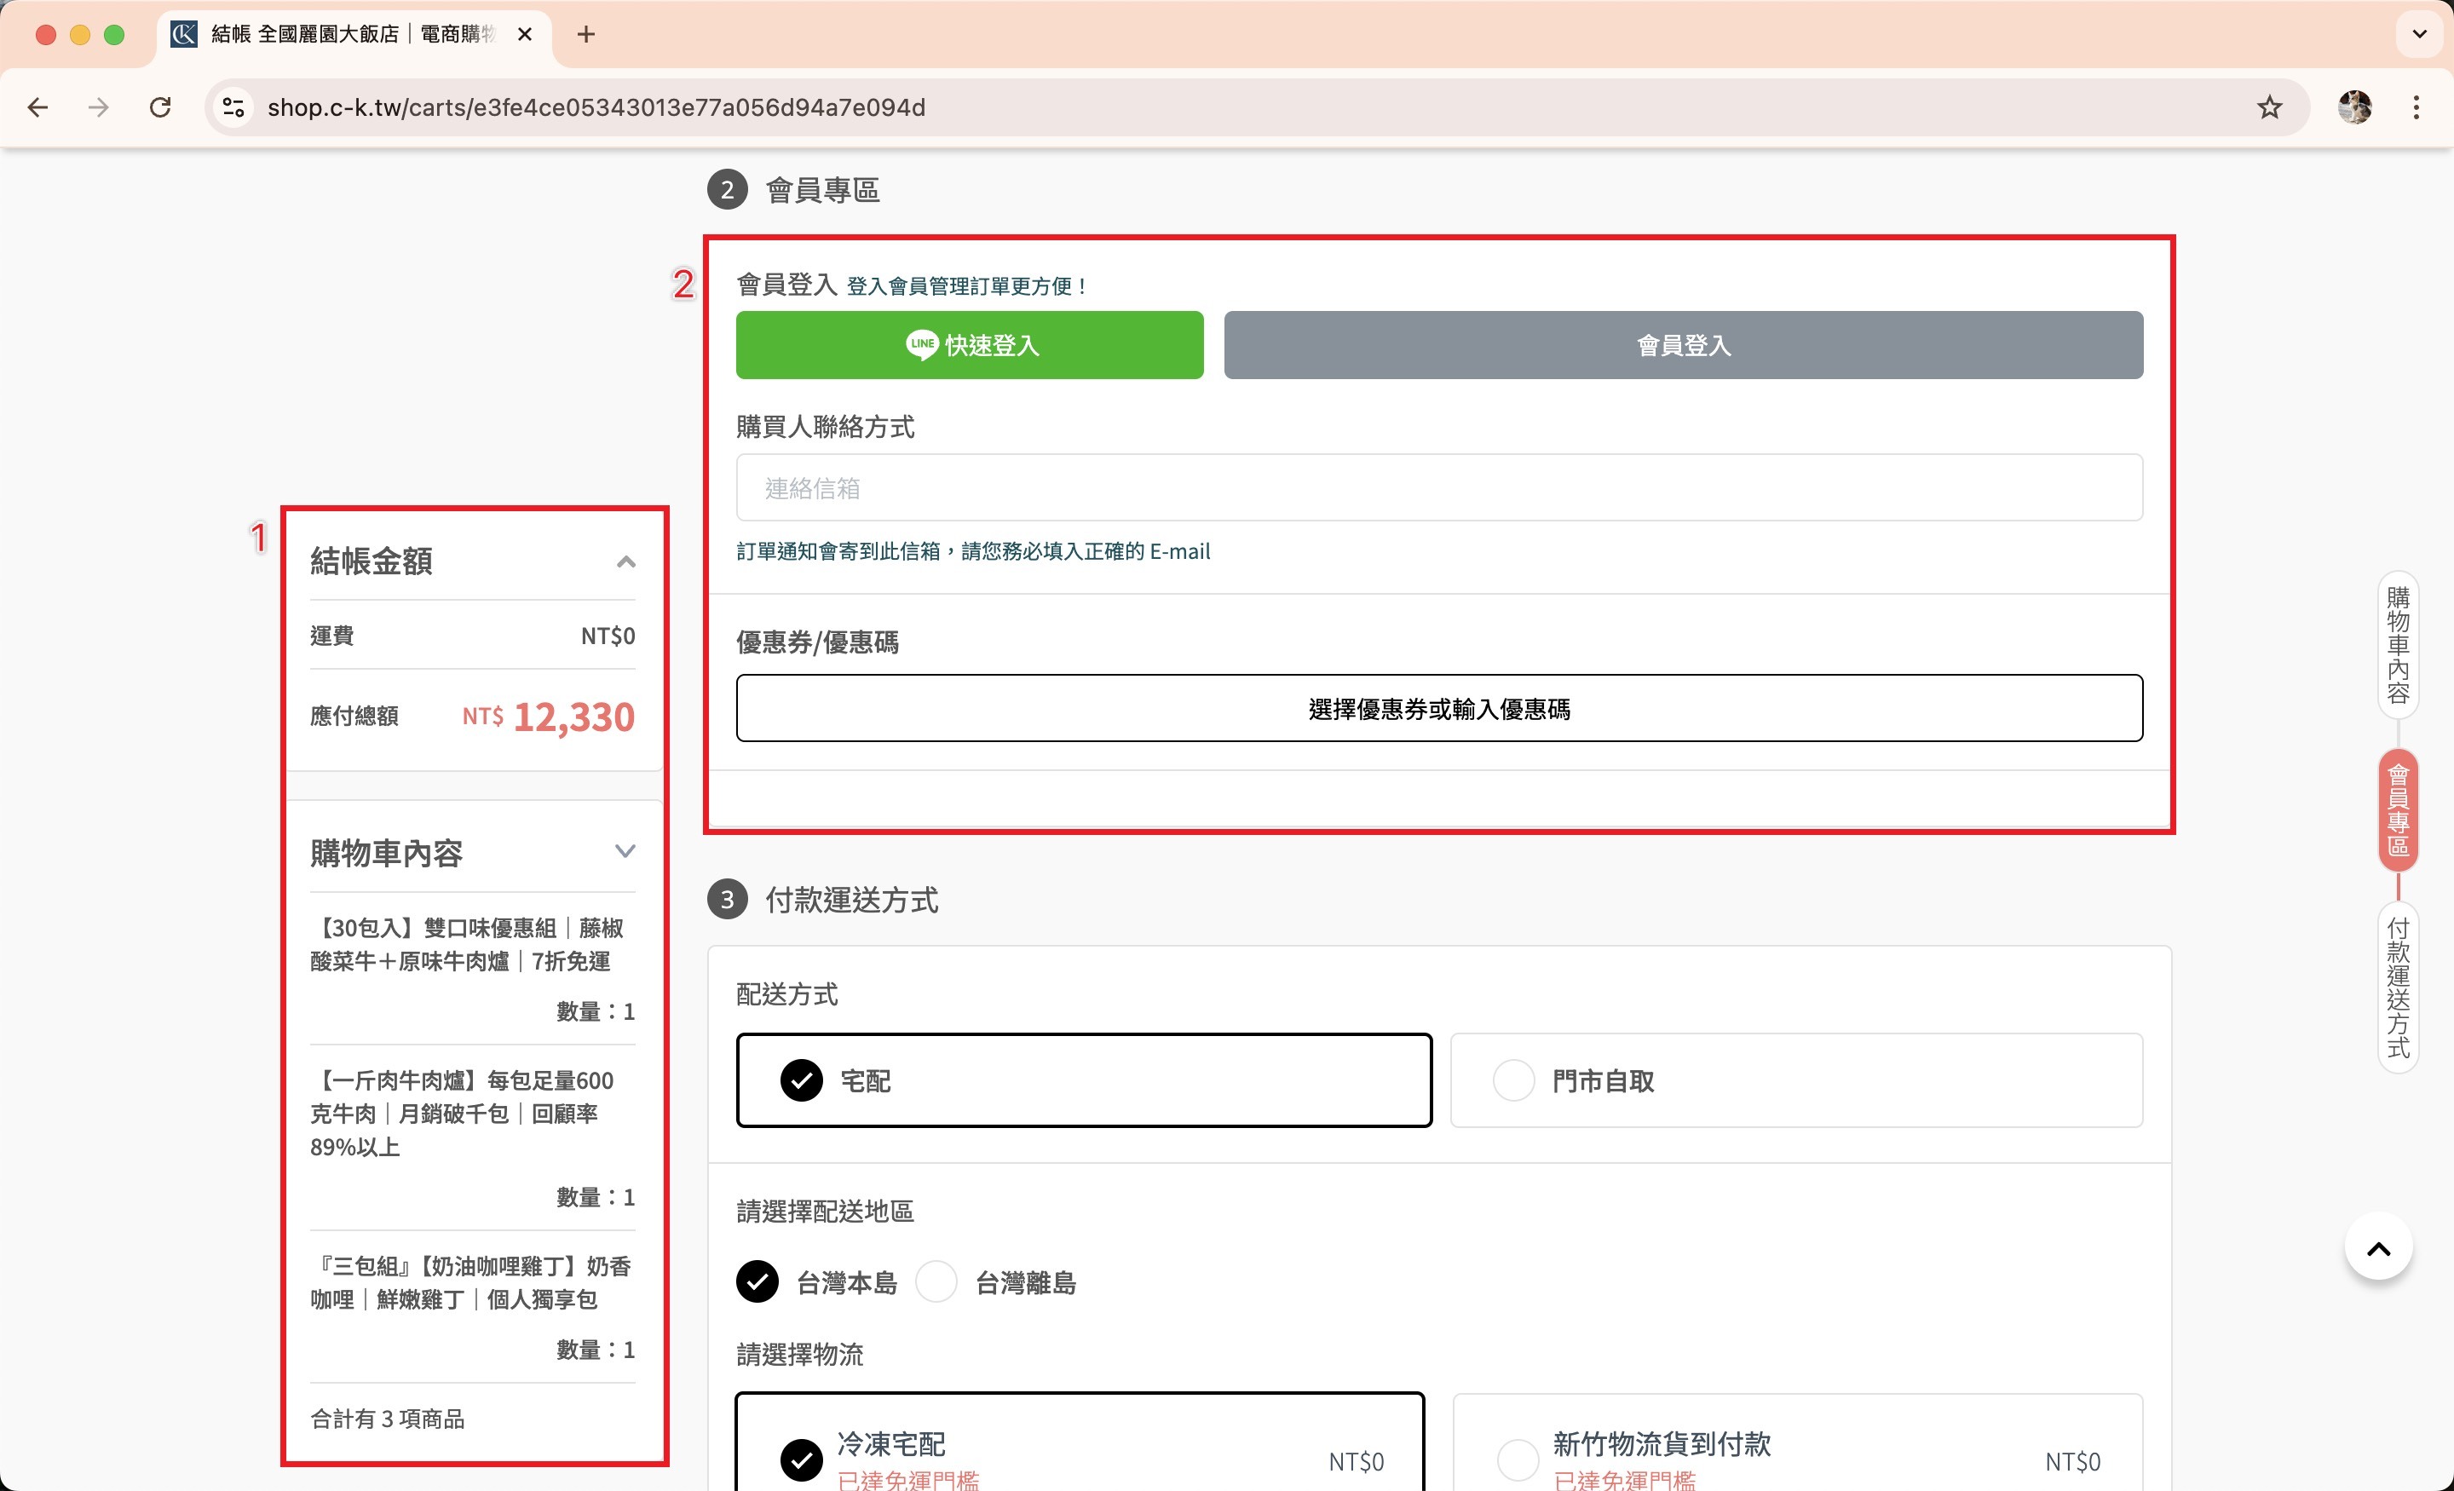Screen dimensions: 2454x1491
Task: Bookmark this page with the star icon
Action: point(2269,107)
